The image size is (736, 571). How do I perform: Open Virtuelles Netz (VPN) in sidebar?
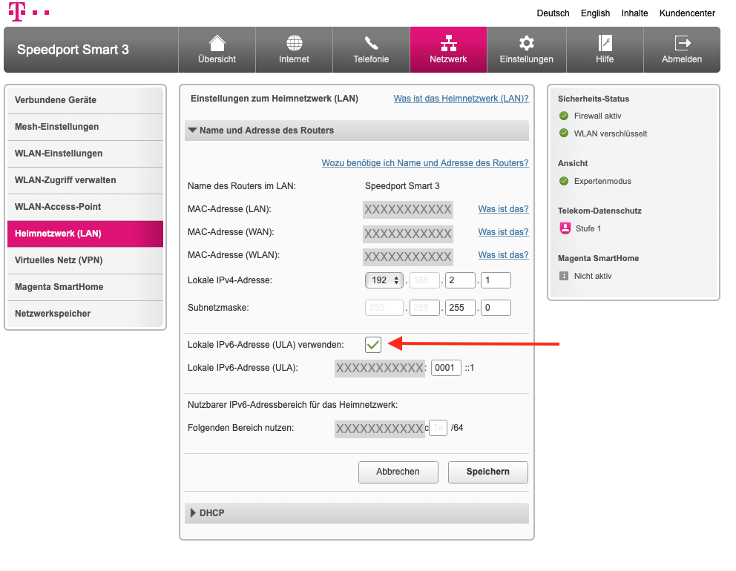click(x=85, y=260)
